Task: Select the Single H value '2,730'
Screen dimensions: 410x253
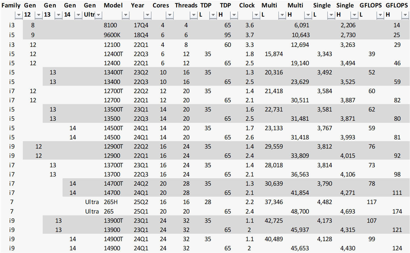Action: click(348, 35)
